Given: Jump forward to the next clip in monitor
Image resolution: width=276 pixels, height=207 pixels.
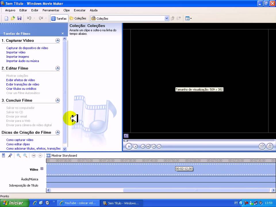Looking at the screenshot, I should click(x=159, y=146).
